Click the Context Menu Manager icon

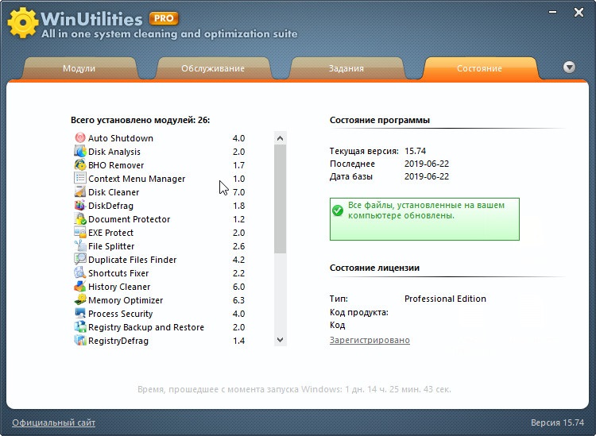79,178
